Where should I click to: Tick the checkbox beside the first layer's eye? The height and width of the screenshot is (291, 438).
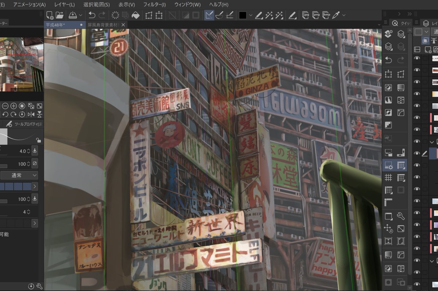point(424,58)
